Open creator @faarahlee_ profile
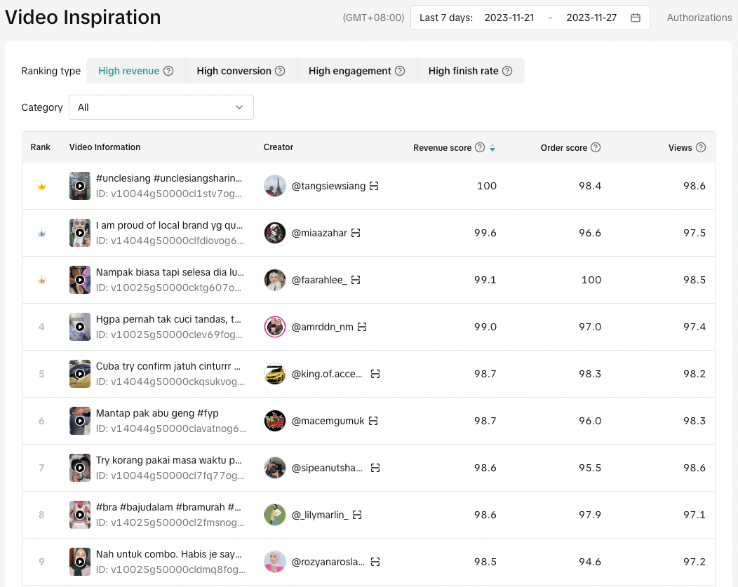The image size is (738, 587). click(318, 280)
